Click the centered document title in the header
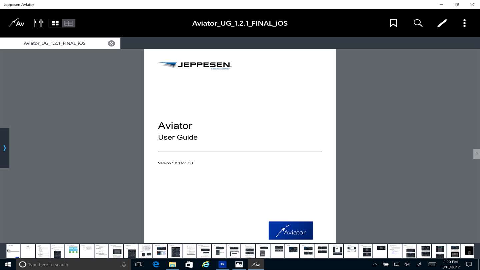The image size is (480, 270). 240,23
